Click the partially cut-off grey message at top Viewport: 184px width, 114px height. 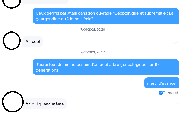[45, 2]
